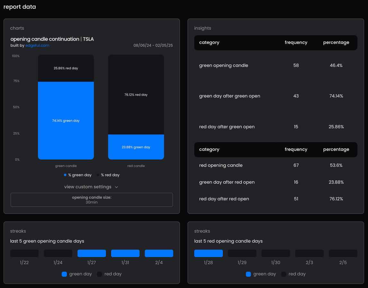
Task: Select the 2/5 red opening streak block
Action: click(343, 253)
